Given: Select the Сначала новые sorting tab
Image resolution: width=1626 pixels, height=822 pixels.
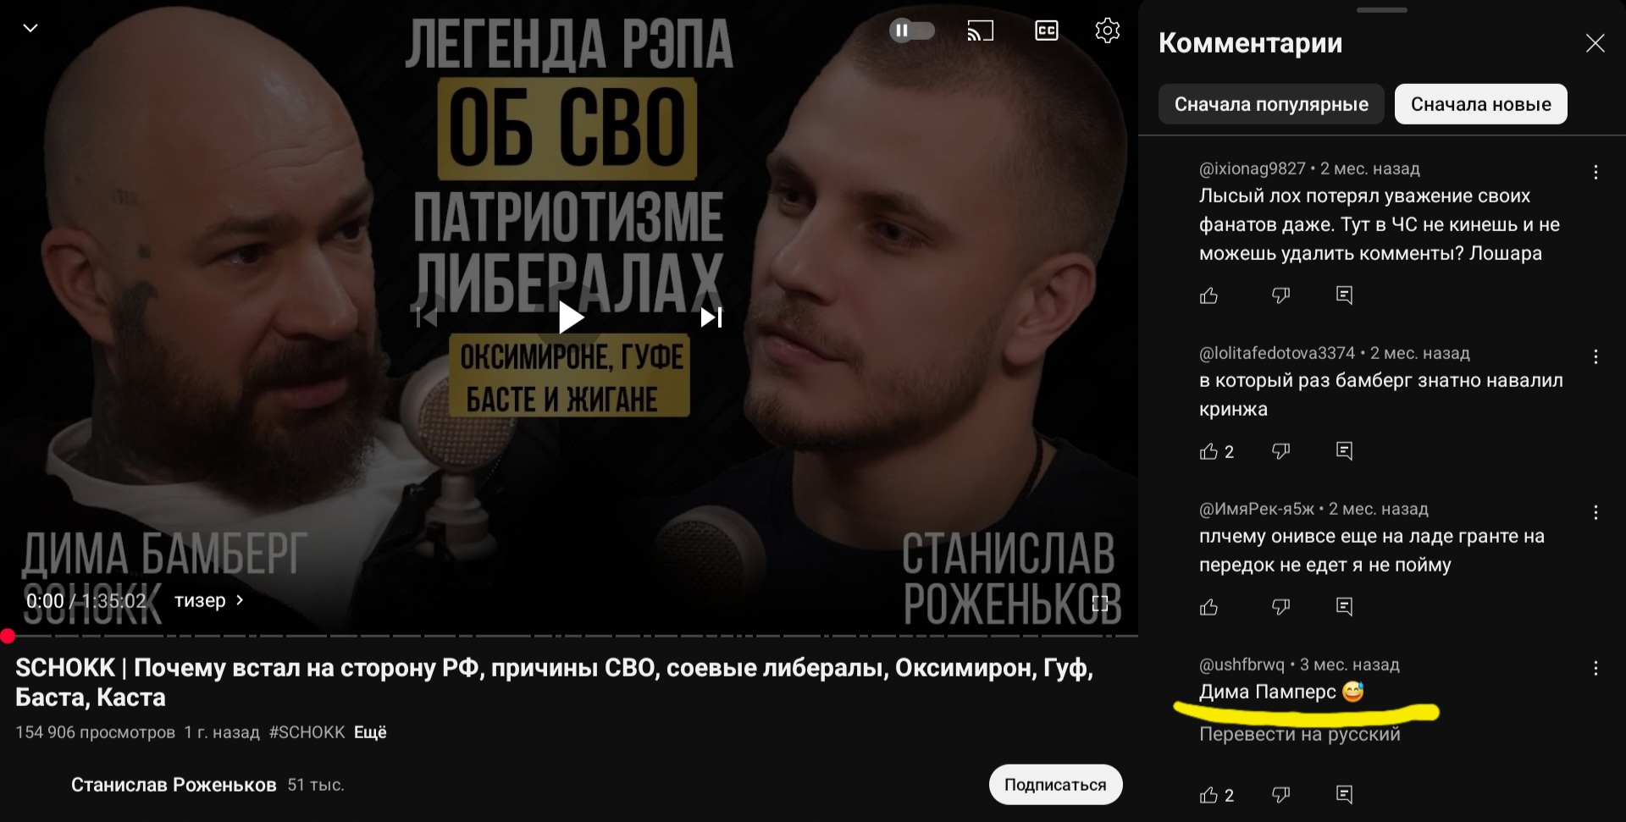Looking at the screenshot, I should coord(1480,104).
